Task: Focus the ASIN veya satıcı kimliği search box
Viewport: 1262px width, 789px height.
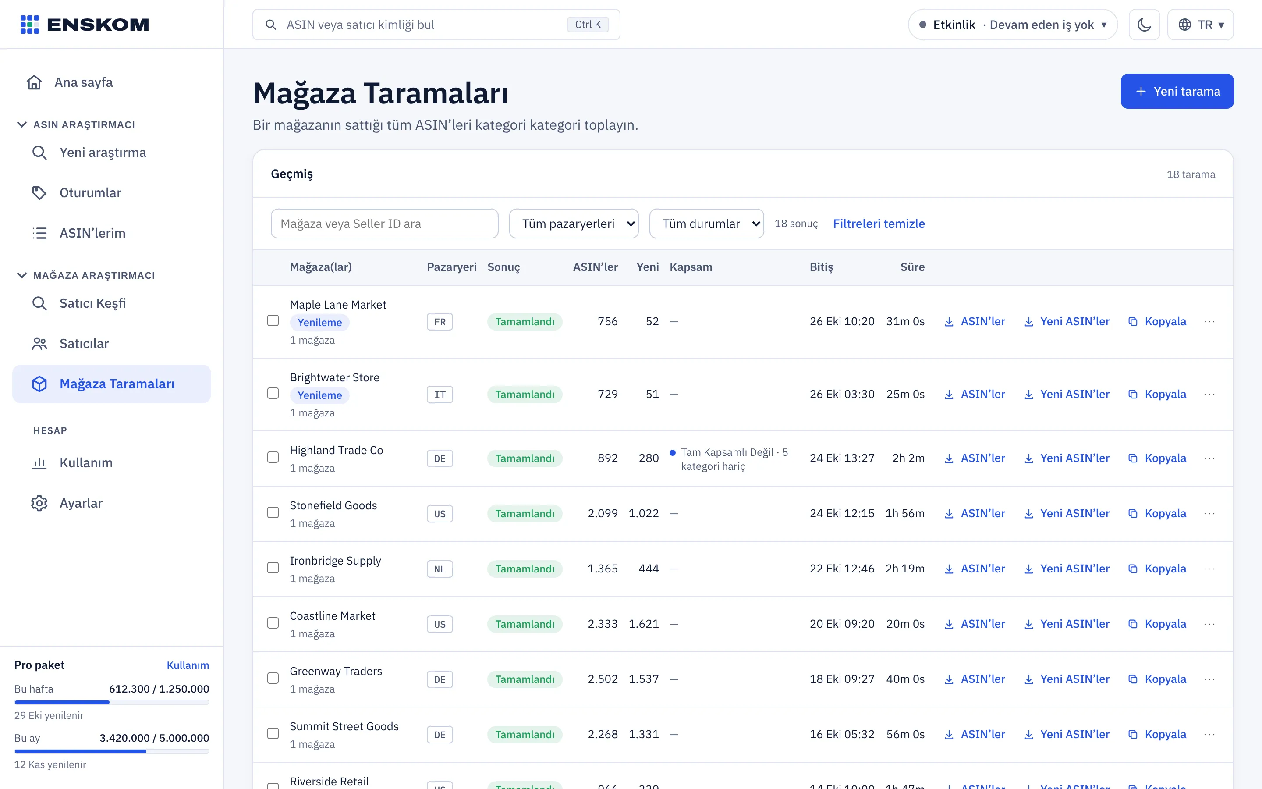Action: [x=436, y=25]
